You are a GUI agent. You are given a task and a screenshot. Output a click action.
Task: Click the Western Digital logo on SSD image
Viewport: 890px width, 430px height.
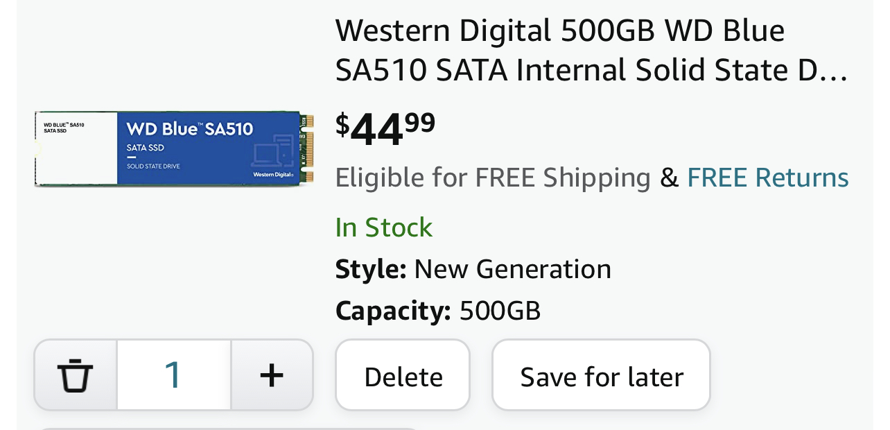(273, 175)
